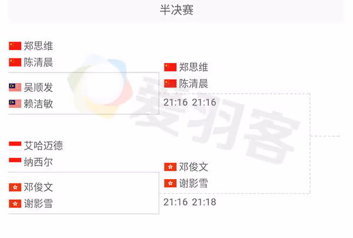Open player 赖洁敏 in first round
Image resolution: width=353 pixels, height=238 pixels.
(38, 104)
